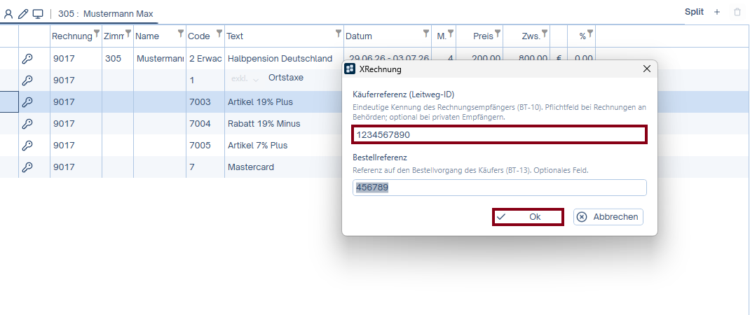The image size is (750, 315).
Task: Click the Preis column header label
Action: coord(483,36)
